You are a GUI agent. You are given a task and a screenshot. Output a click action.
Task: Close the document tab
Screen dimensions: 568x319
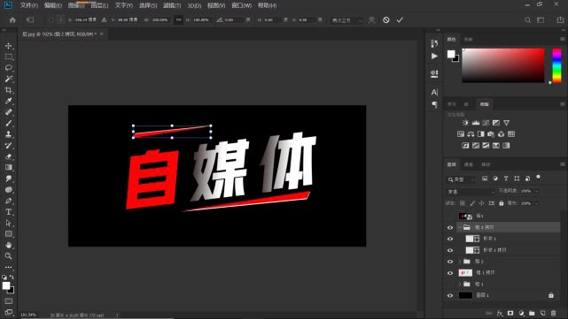[x=101, y=34]
